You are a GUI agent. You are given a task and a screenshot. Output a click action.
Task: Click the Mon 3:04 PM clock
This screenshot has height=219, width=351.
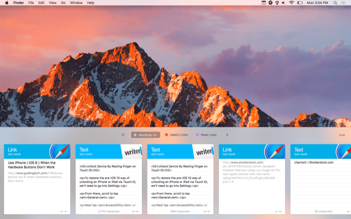pyautogui.click(x=317, y=3)
